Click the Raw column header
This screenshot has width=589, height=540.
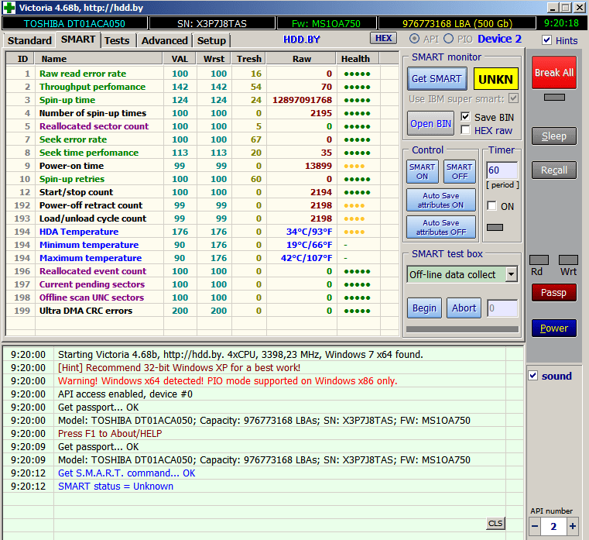pos(301,59)
